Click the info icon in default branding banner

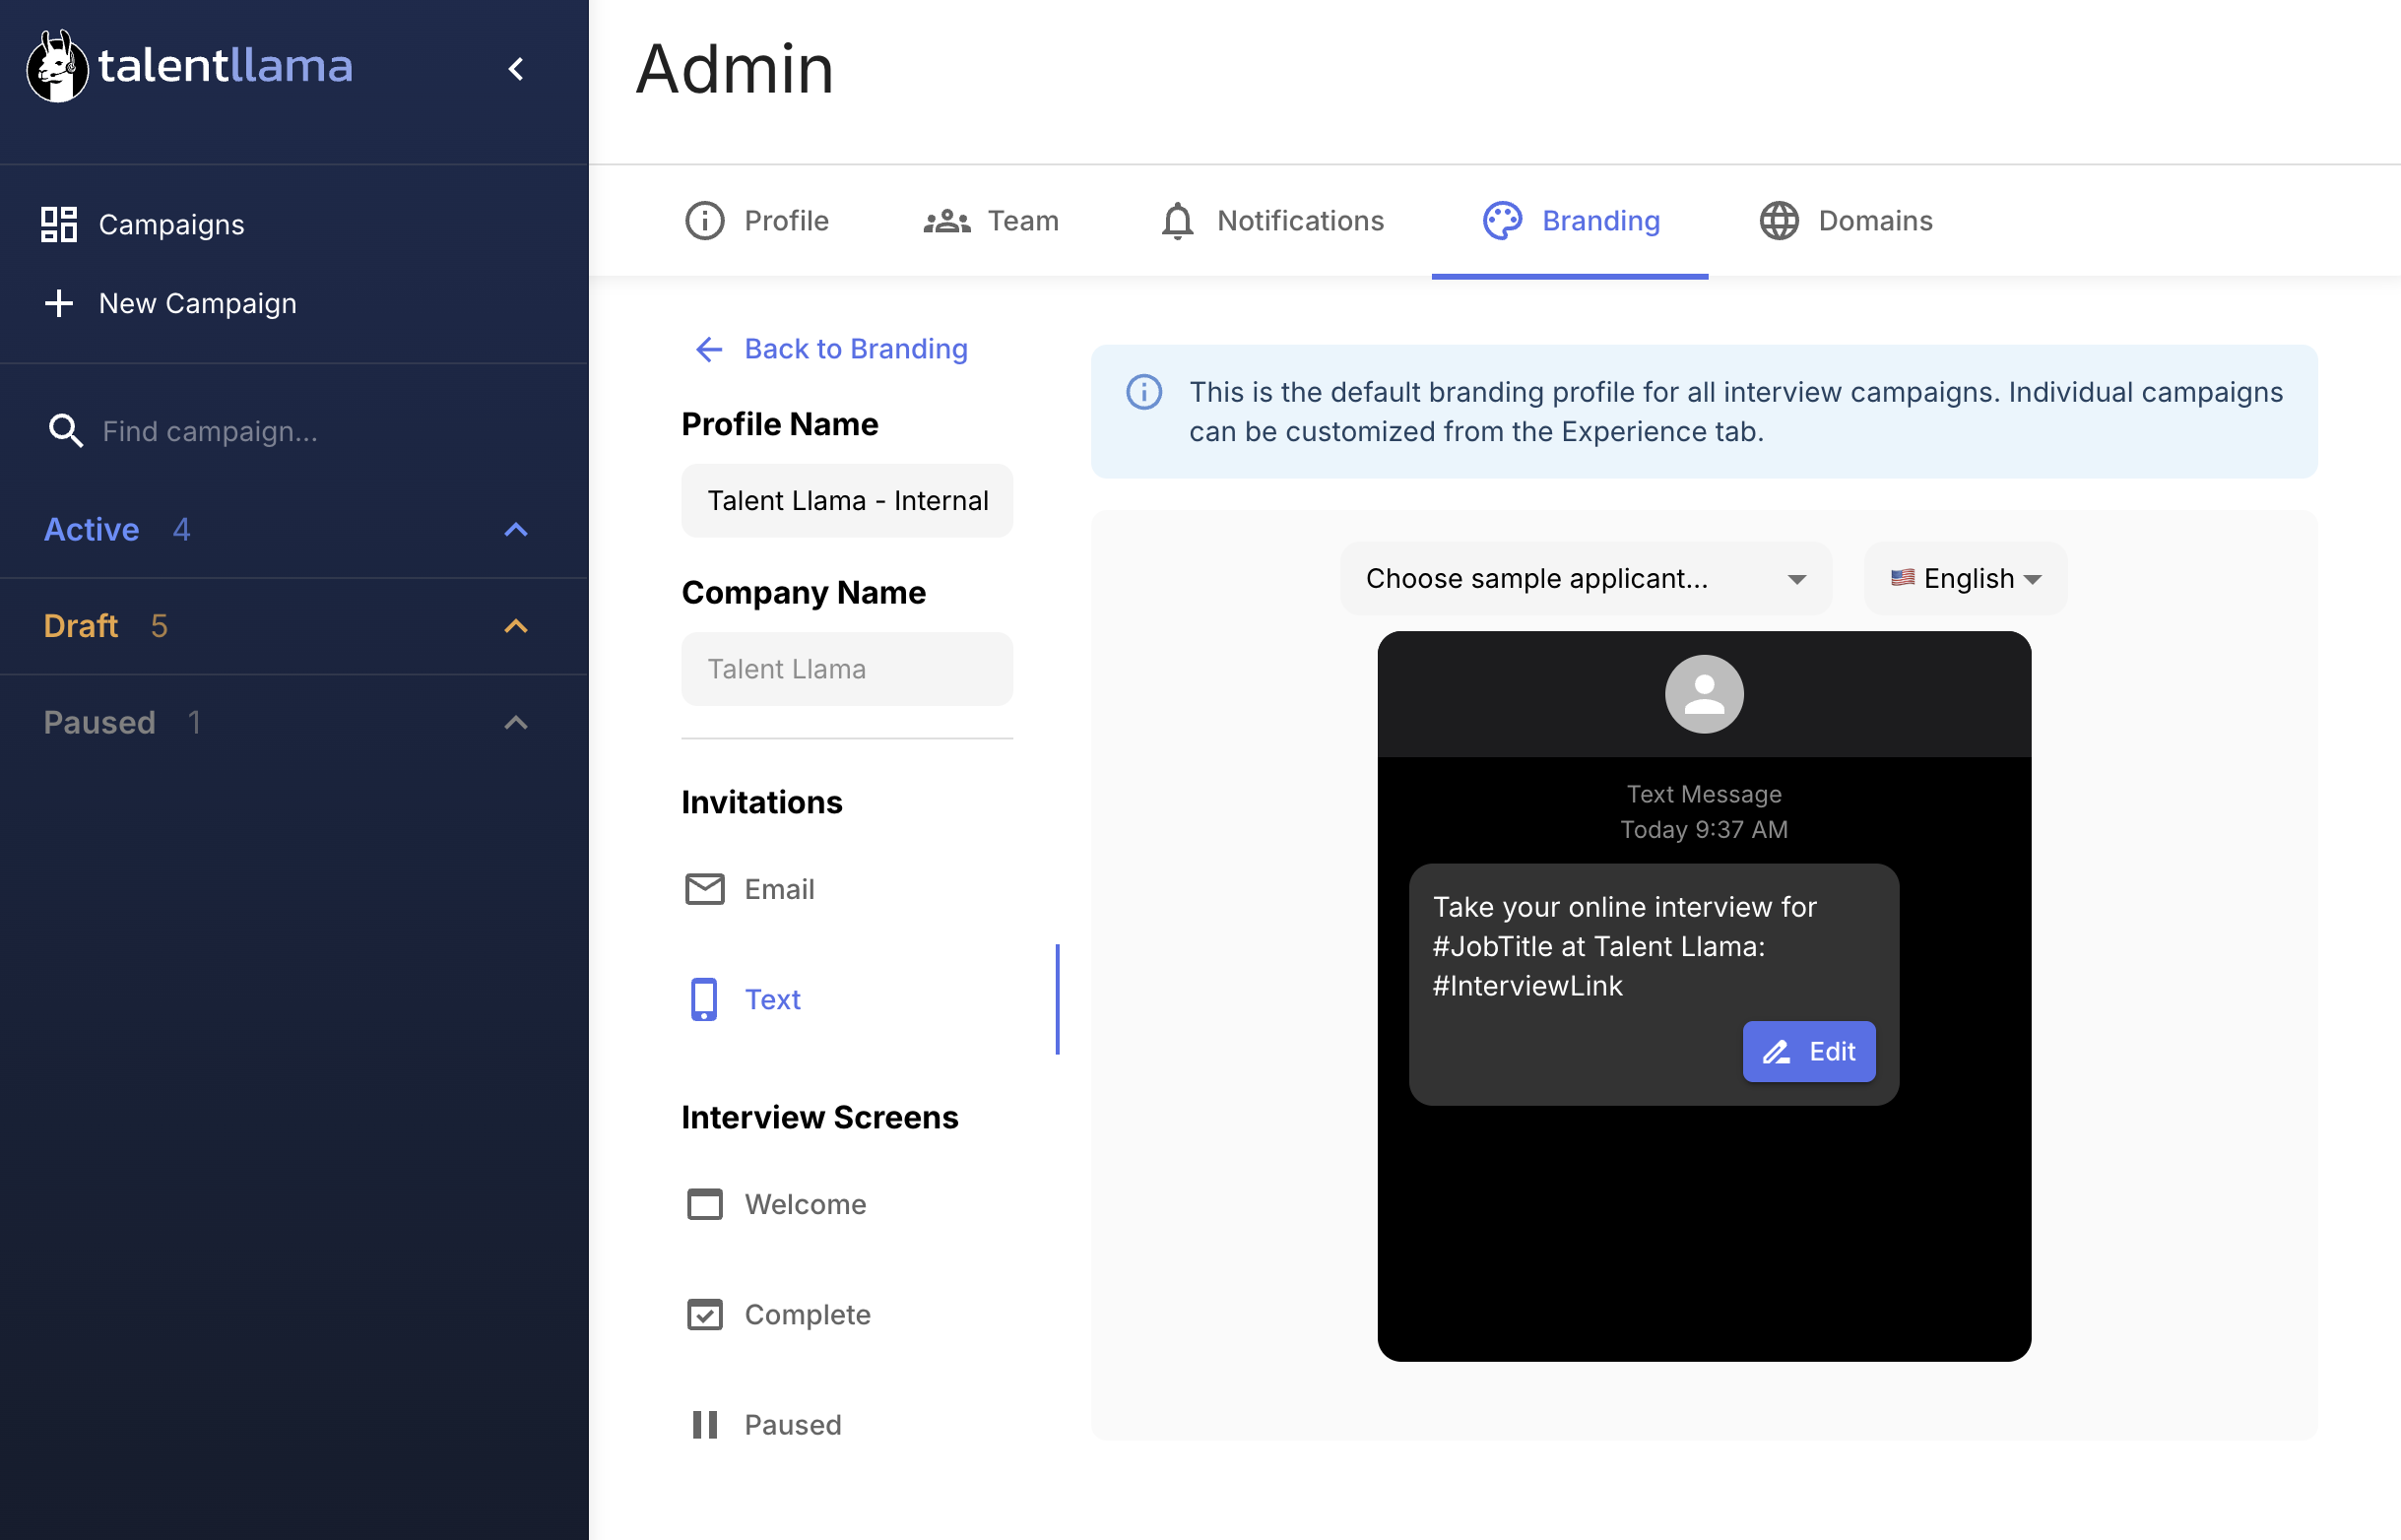tap(1144, 392)
